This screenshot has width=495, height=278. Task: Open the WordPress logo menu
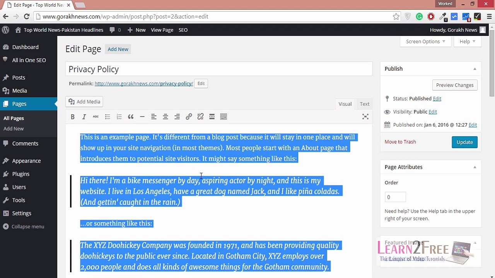click(5, 30)
